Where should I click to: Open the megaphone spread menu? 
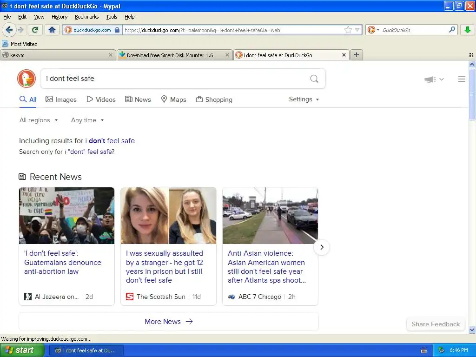point(434,79)
